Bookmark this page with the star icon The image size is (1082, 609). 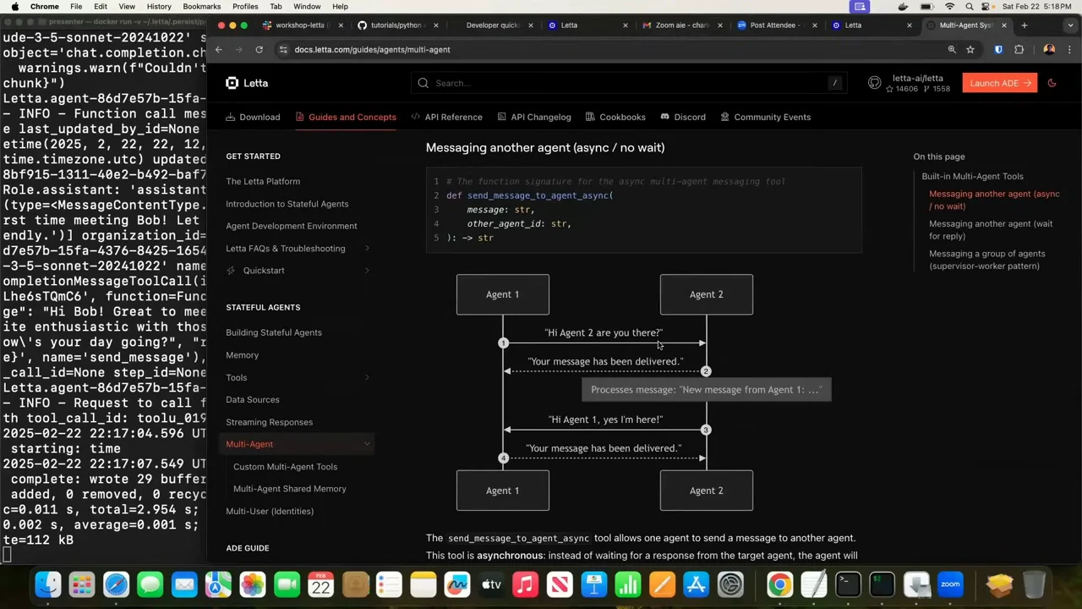point(970,49)
